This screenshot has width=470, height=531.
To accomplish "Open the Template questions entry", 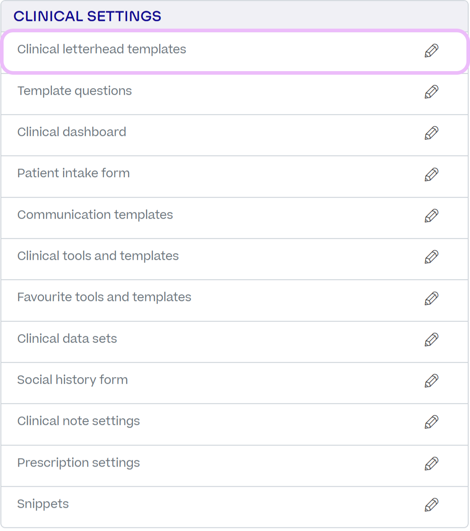I will tap(75, 91).
